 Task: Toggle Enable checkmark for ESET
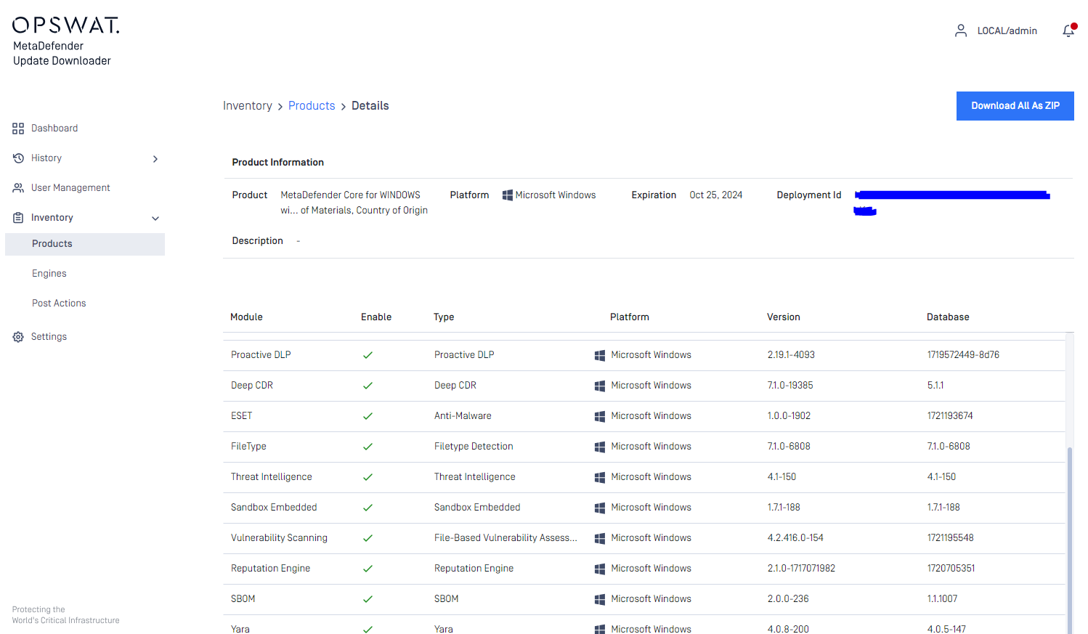point(368,416)
